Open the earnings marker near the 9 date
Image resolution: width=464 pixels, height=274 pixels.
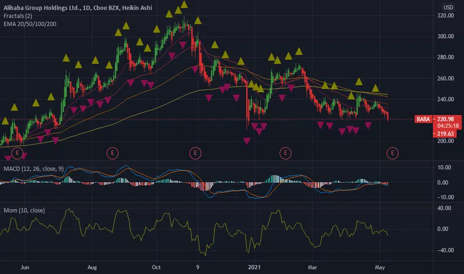pyautogui.click(x=195, y=153)
